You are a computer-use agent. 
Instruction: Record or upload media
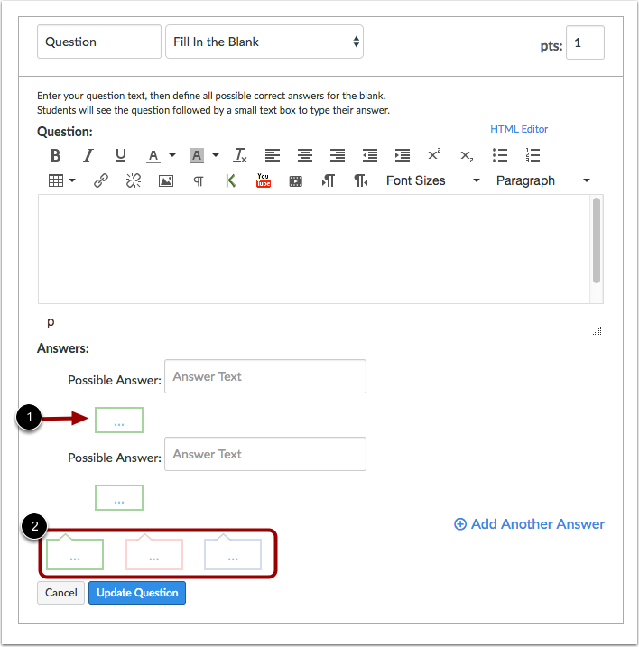[295, 181]
